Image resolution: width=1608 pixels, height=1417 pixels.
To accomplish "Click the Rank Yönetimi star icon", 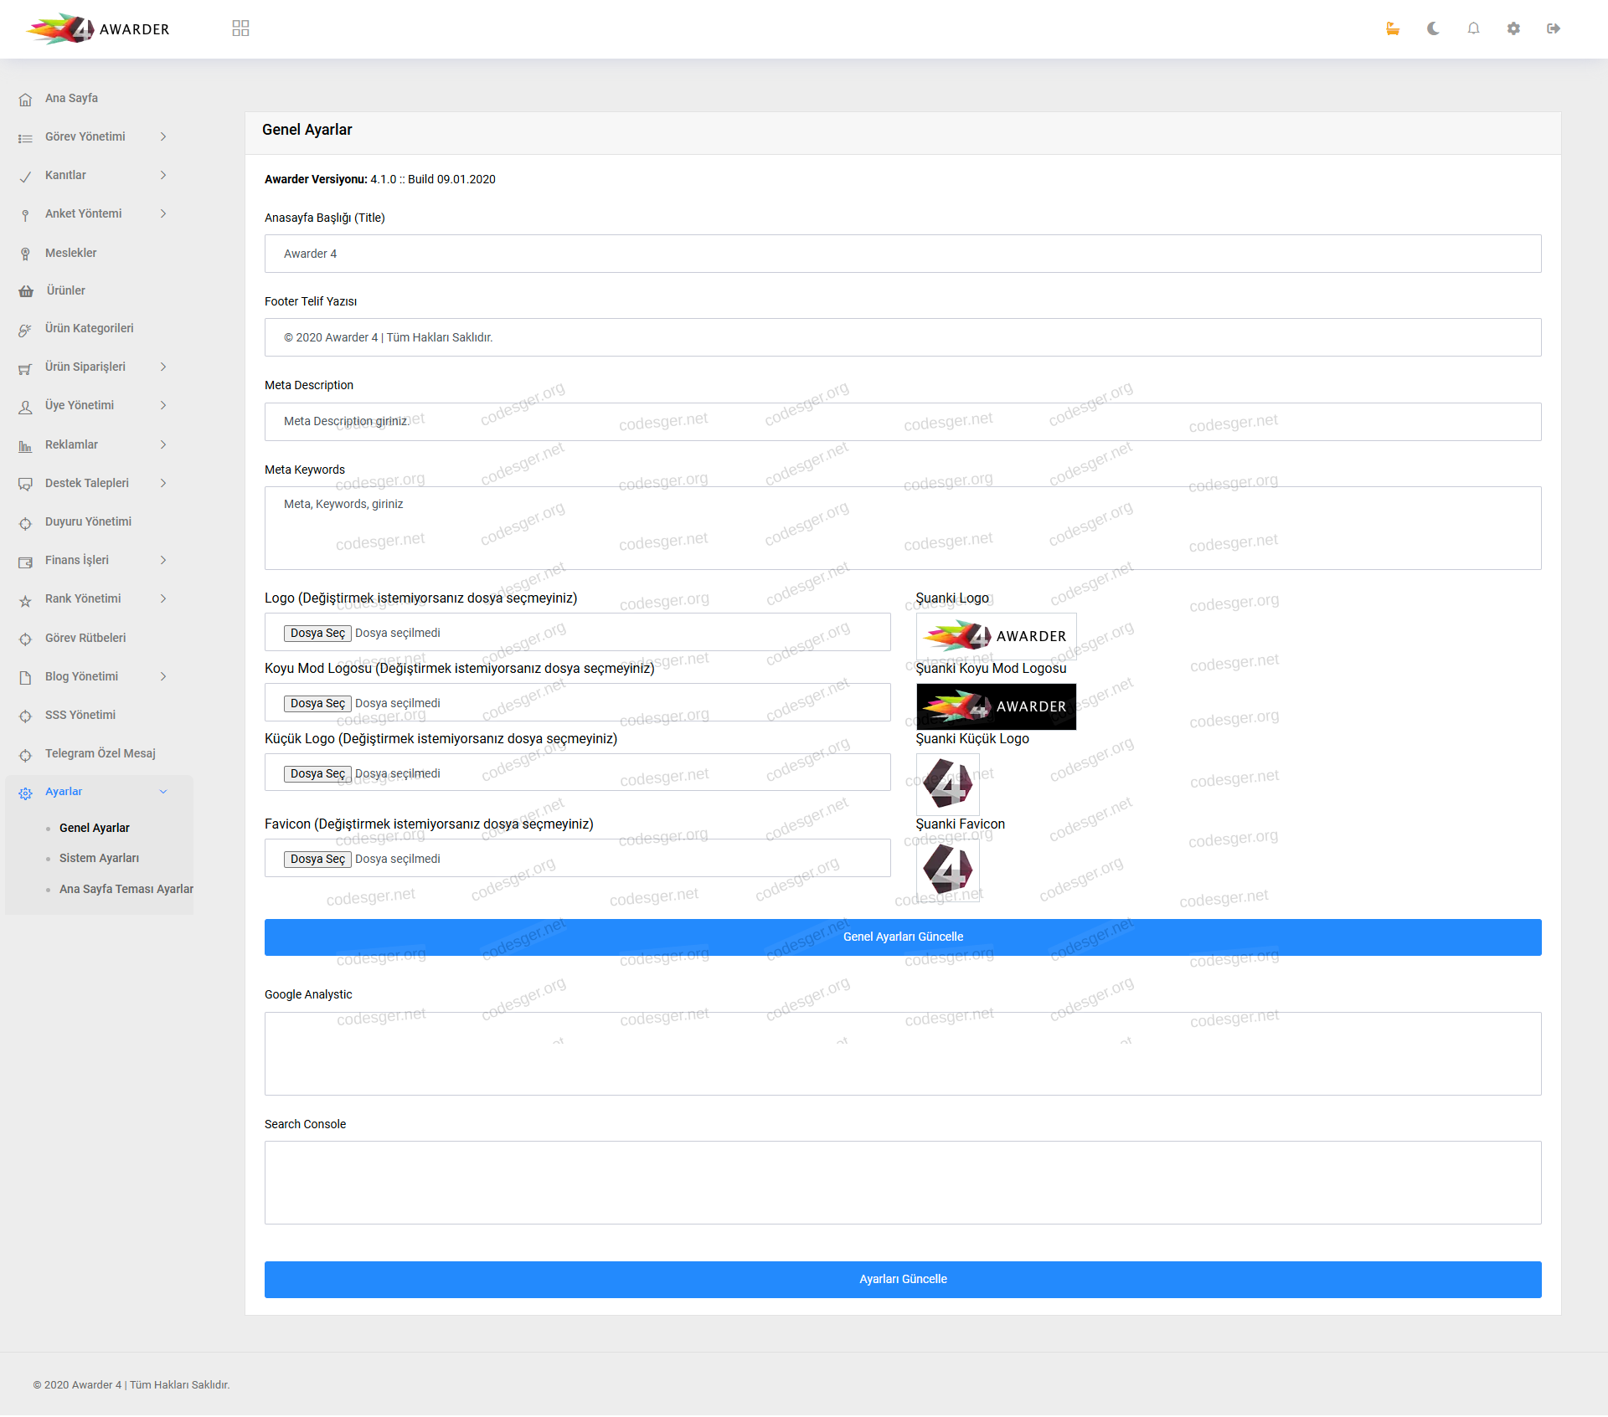I will click(26, 600).
